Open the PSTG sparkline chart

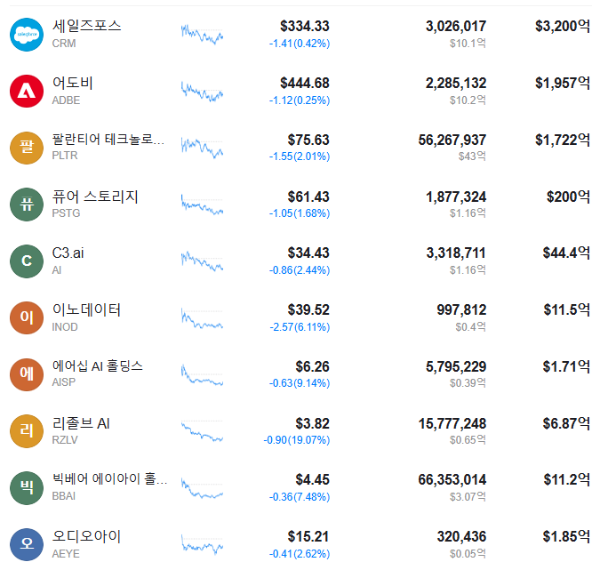coord(202,205)
